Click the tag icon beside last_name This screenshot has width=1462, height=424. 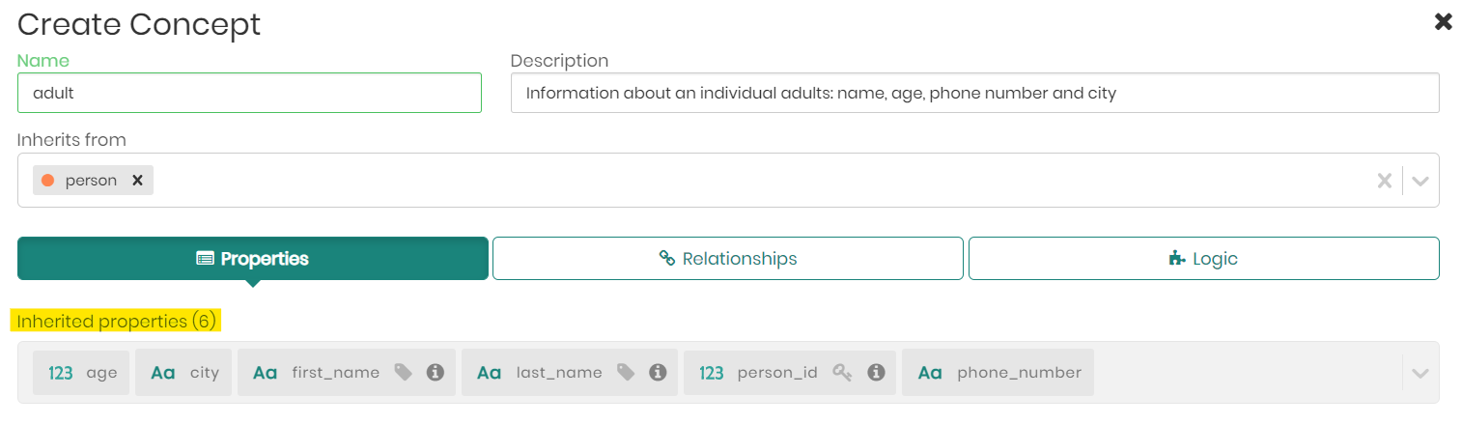(x=626, y=372)
